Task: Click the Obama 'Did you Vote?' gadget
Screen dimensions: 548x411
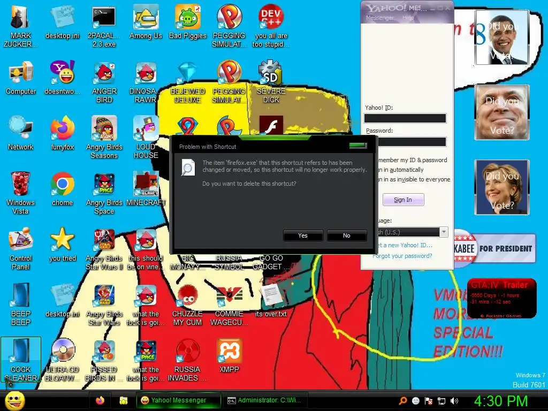Action: pos(501,37)
